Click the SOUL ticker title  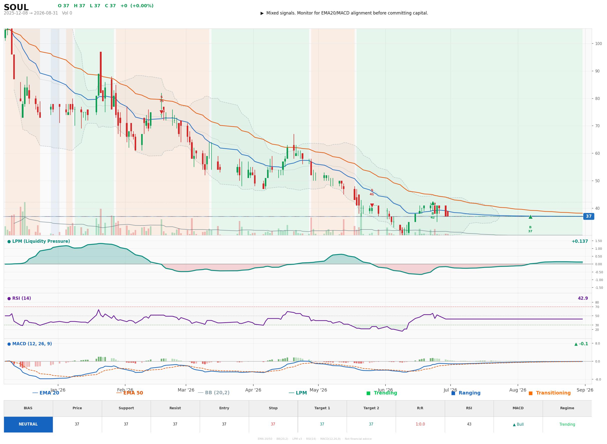[16, 7]
